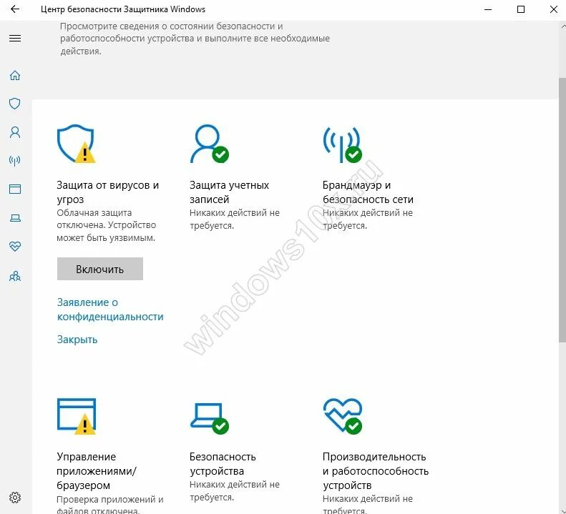This screenshot has width=566, height=514.
Task: Open settings gear at sidebar bottom
Action: [15, 498]
